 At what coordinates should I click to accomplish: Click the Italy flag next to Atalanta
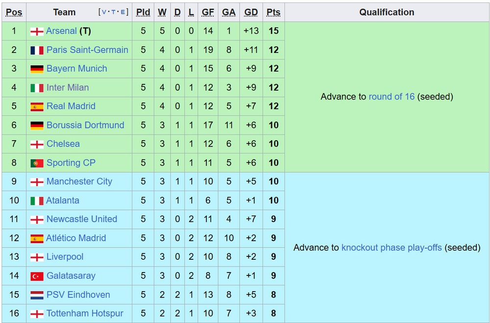[37, 201]
